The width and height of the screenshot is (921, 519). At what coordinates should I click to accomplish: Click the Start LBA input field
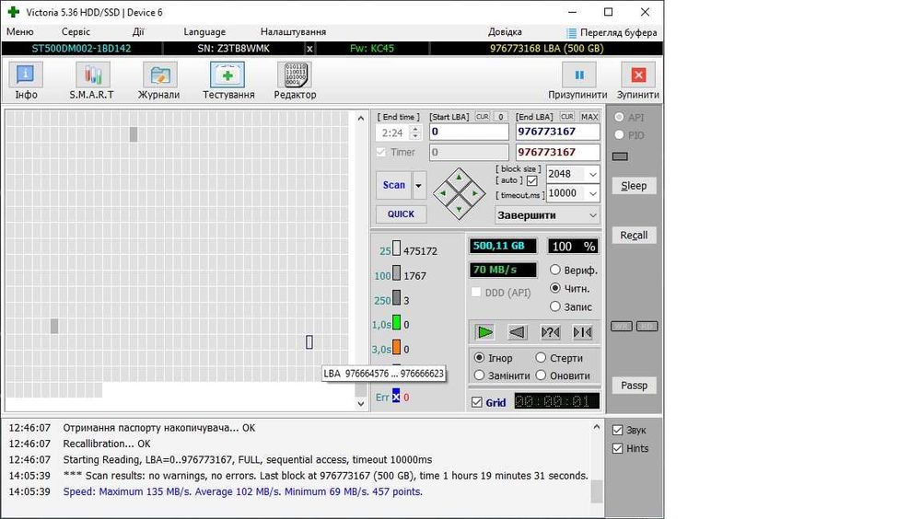(470, 132)
